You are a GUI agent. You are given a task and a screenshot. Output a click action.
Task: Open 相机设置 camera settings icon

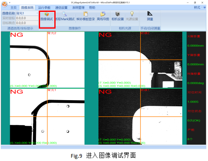click(118, 14)
